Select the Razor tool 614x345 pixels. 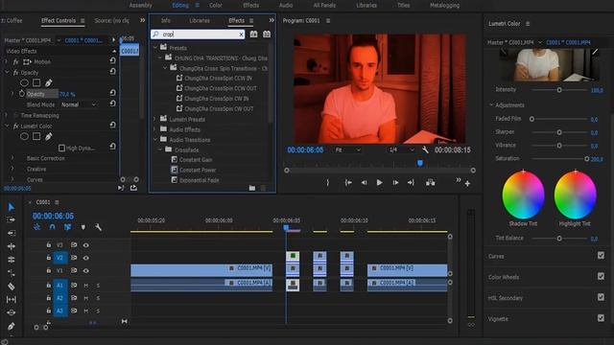[11, 287]
